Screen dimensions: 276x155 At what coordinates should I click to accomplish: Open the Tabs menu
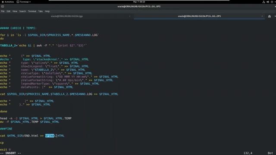click(41, 11)
